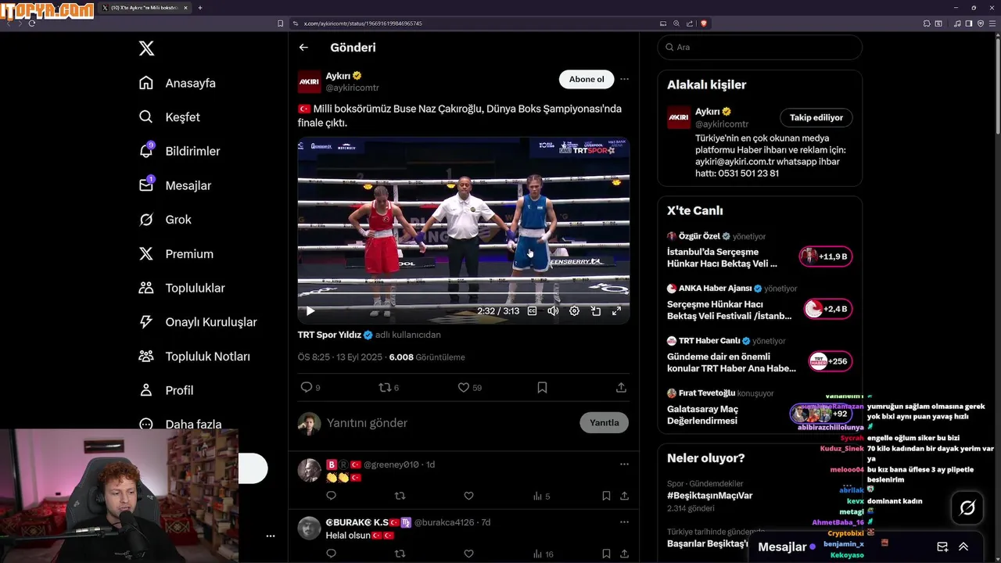The image size is (1001, 563).
Task: Open Grok from the sidebar
Action: tap(165, 220)
